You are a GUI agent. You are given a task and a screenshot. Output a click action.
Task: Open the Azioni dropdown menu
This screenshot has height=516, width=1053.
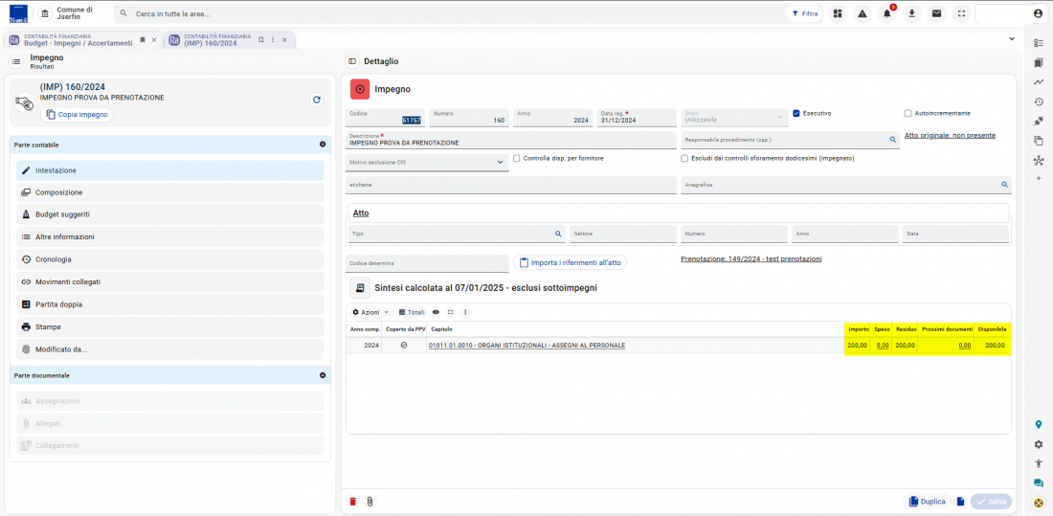pyautogui.click(x=370, y=312)
